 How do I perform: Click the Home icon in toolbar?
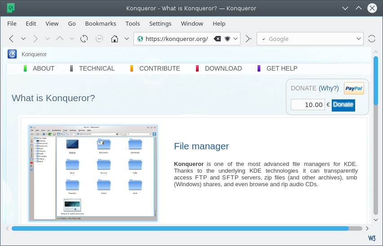115,39
